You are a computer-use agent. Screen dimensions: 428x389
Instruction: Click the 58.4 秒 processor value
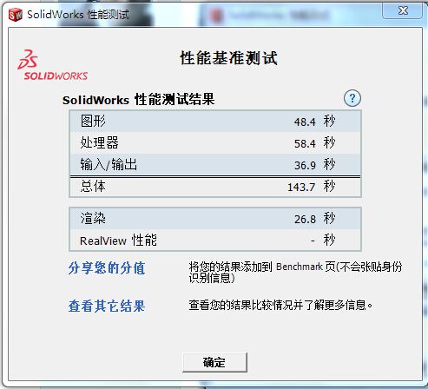click(314, 143)
